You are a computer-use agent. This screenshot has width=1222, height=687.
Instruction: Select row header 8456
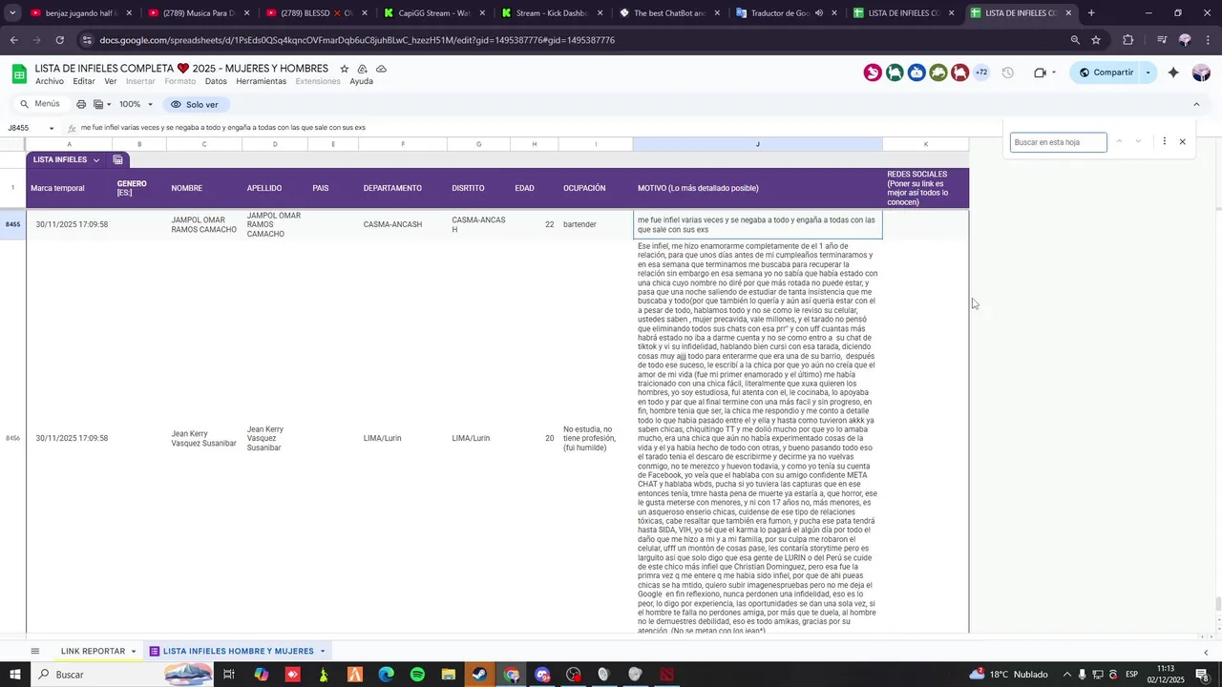12,438
